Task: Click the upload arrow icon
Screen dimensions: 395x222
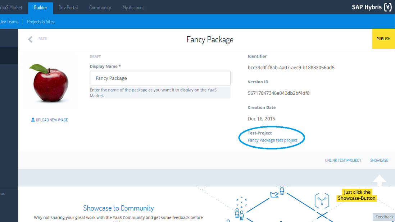Action: pos(33,120)
